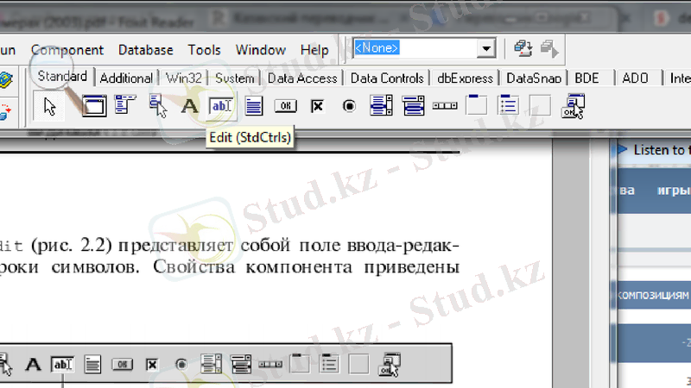Switch to the System palette tab

click(x=234, y=78)
